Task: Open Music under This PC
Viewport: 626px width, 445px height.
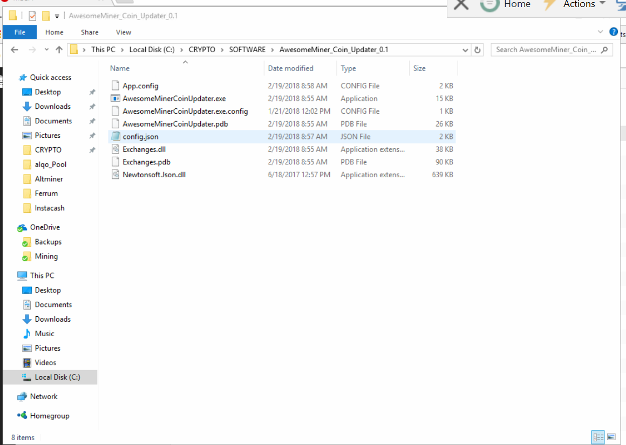Action: point(44,334)
